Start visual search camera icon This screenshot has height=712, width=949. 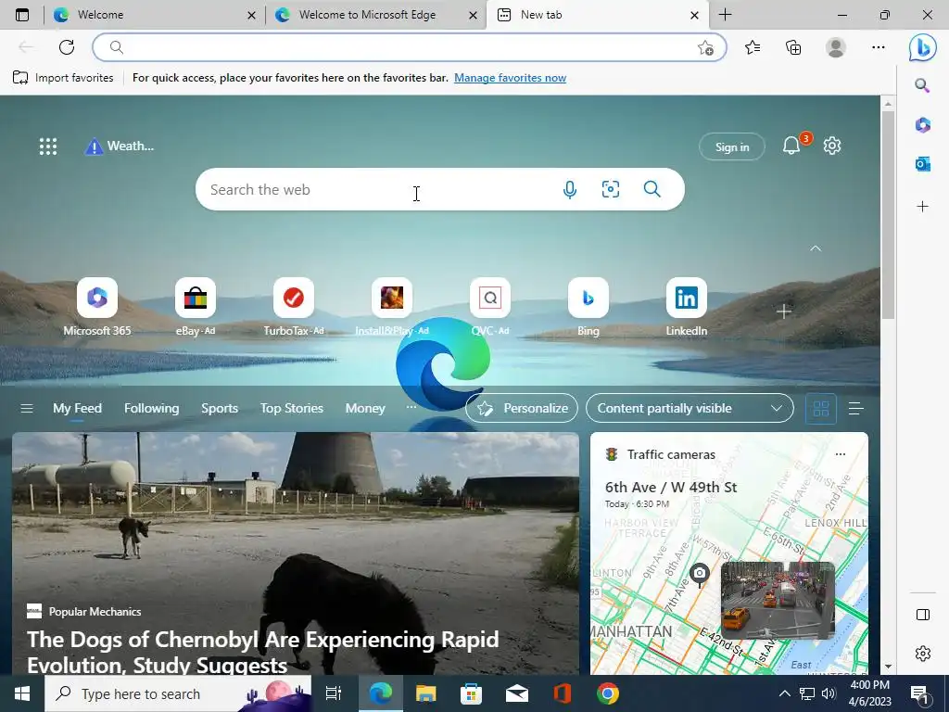pos(611,189)
